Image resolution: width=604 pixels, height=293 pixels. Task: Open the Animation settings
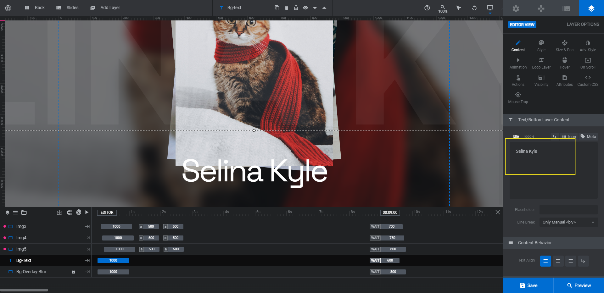click(518, 63)
